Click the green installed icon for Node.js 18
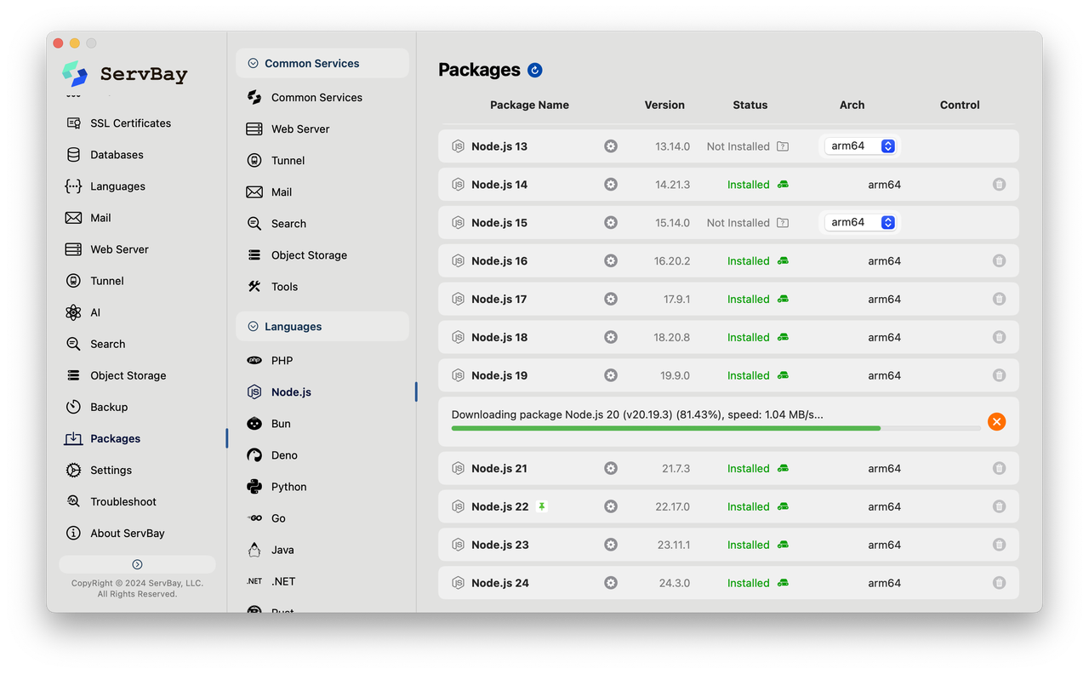The image size is (1089, 674). click(783, 337)
